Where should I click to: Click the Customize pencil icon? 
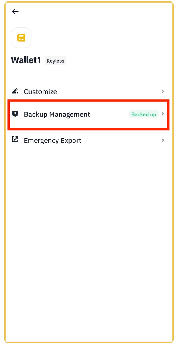click(15, 91)
